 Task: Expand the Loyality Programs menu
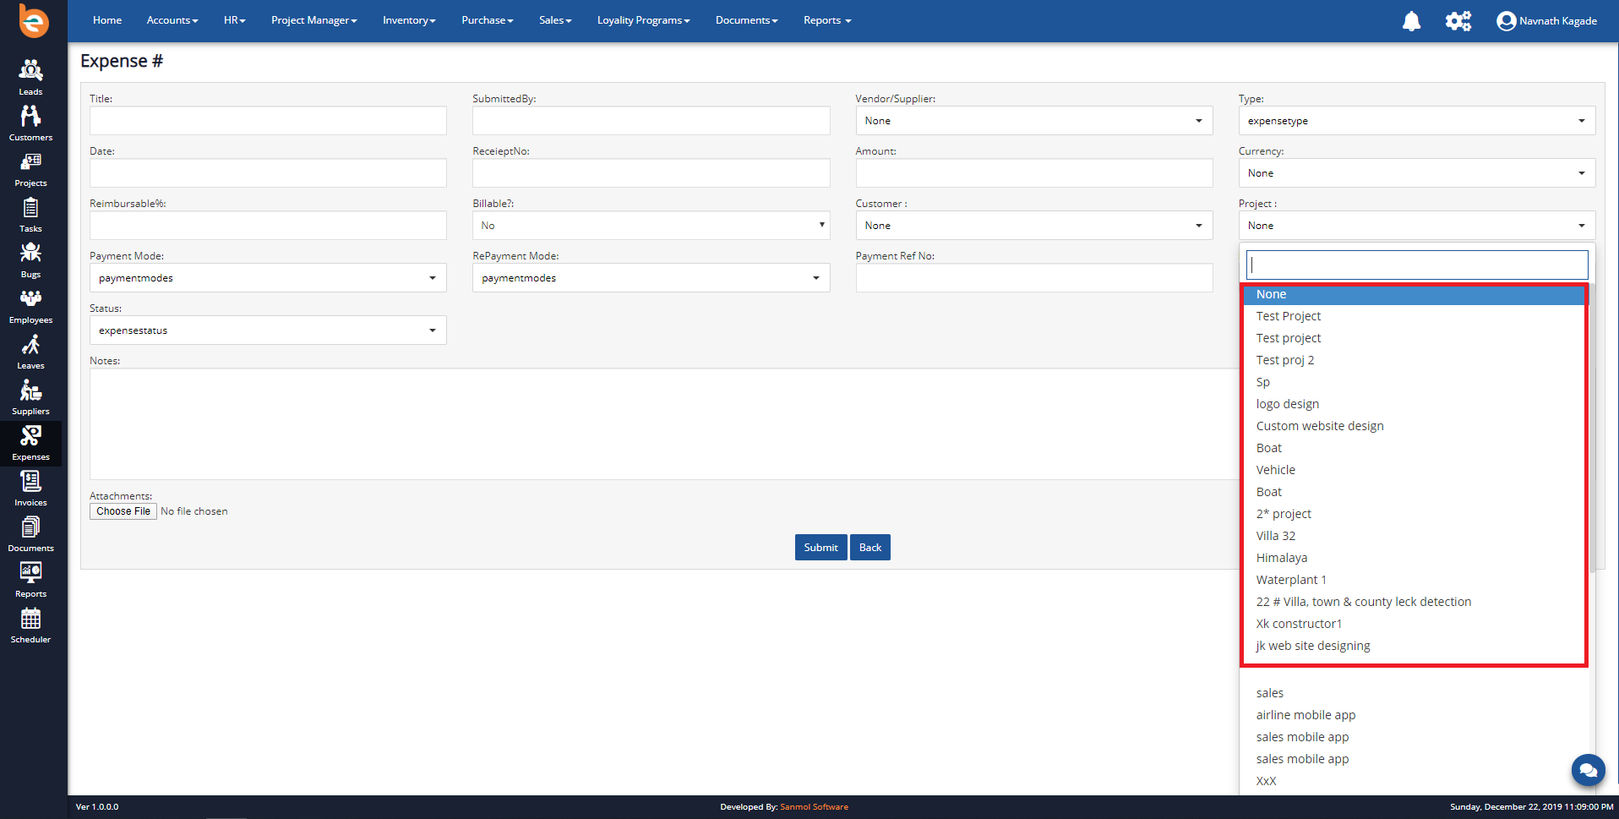click(644, 20)
